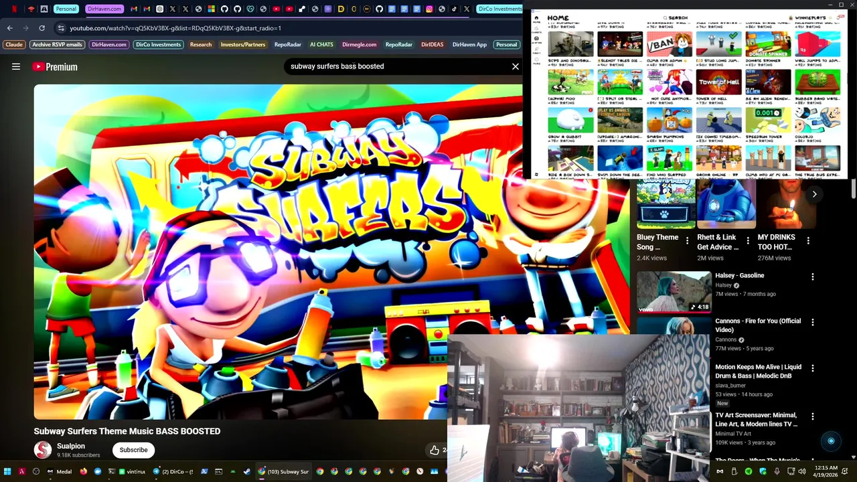Open the DirCo Investments tab group
This screenshot has height=482, width=857.
click(499, 9)
